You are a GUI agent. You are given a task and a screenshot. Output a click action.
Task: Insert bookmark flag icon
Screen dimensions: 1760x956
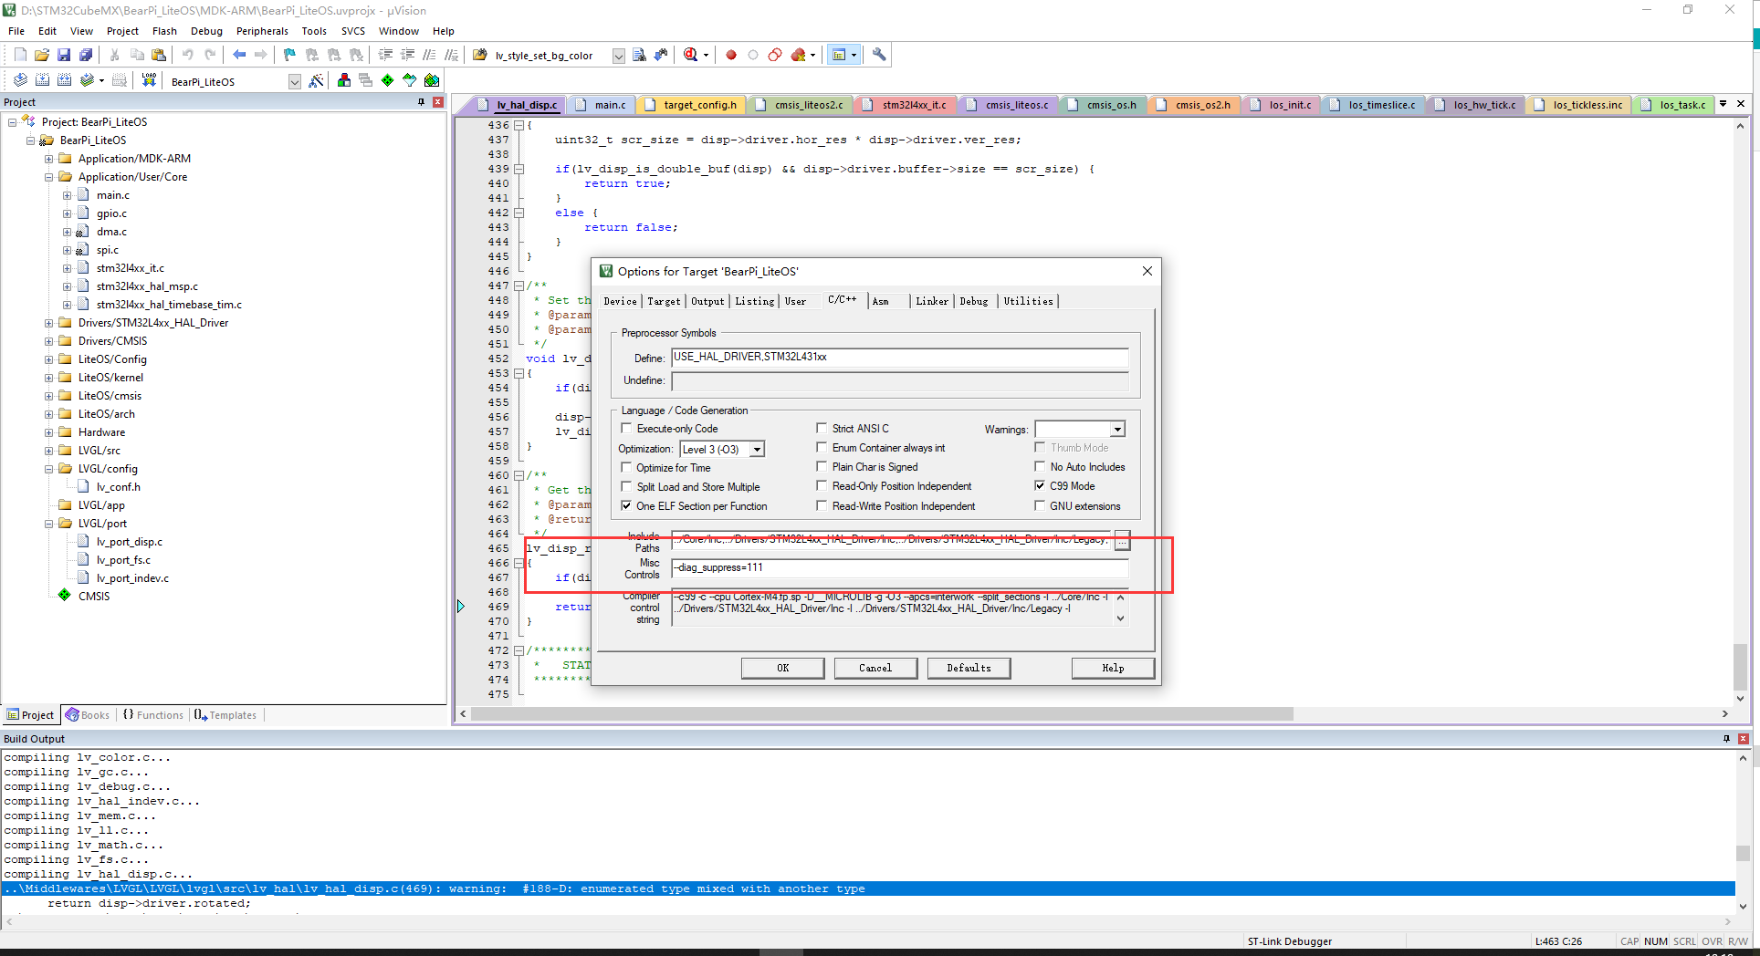tap(289, 55)
